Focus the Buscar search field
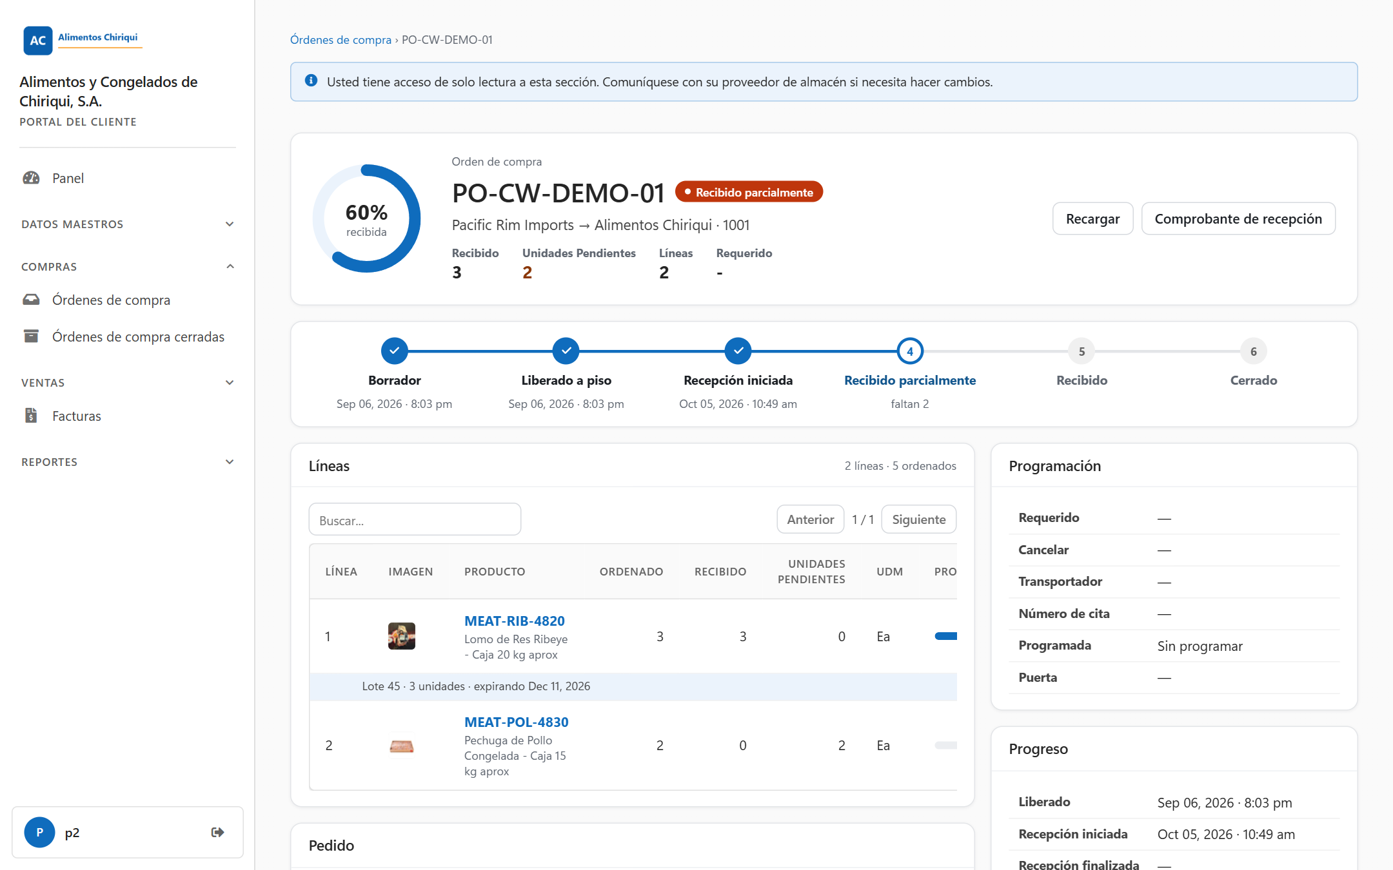The width and height of the screenshot is (1393, 870). click(x=415, y=519)
